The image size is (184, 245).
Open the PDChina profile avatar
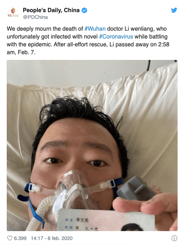pyautogui.click(x=13, y=12)
